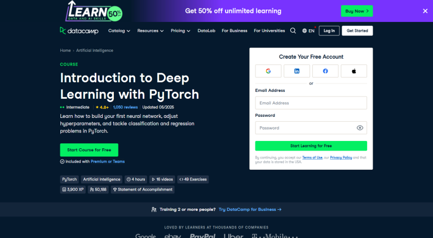Click the 50,188 participants badge

tap(98, 189)
